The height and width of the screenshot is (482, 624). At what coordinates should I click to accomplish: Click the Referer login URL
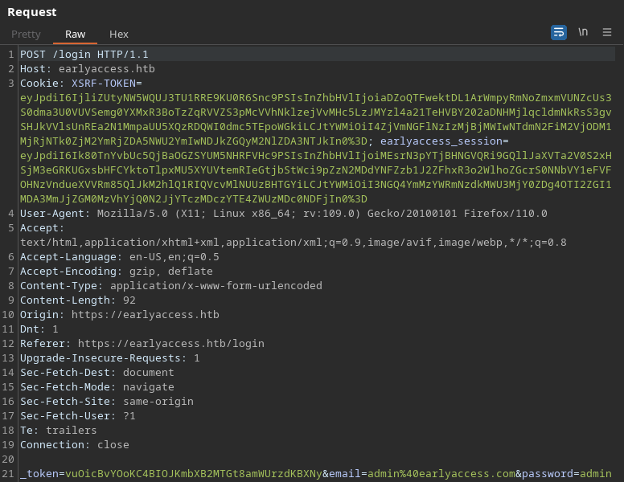point(170,344)
